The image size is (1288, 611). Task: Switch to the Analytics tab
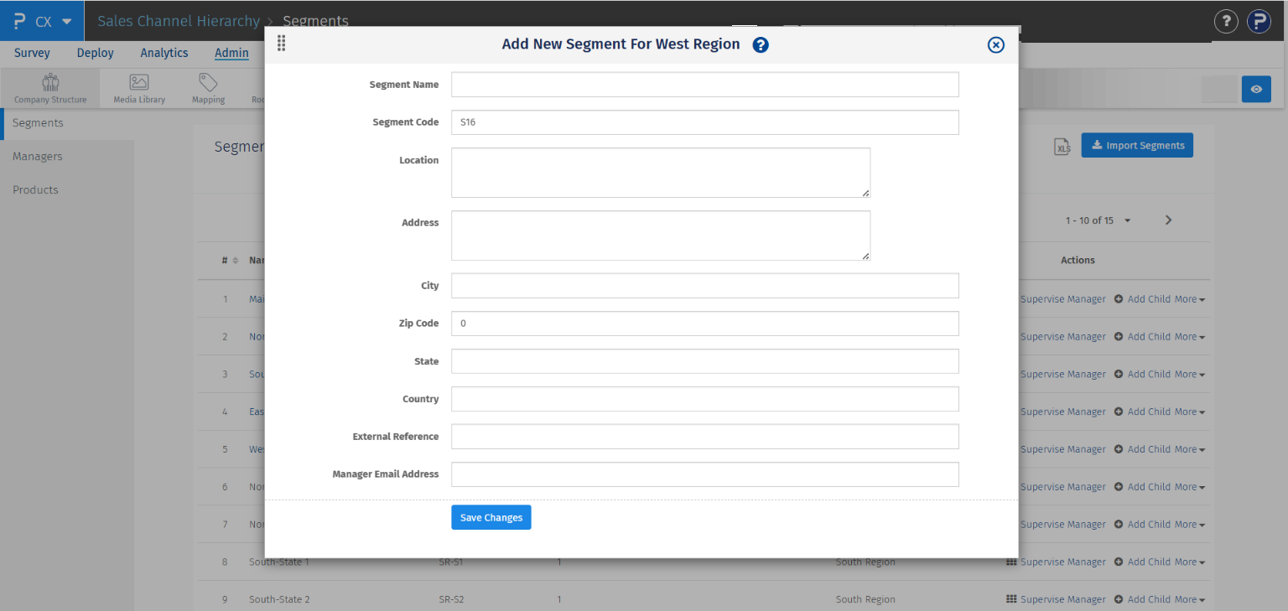[x=164, y=53]
